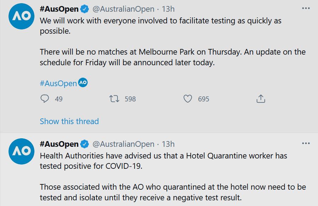Click the reply icon on first tweet
Viewport: 318px width, 206px height.
pos(45,99)
